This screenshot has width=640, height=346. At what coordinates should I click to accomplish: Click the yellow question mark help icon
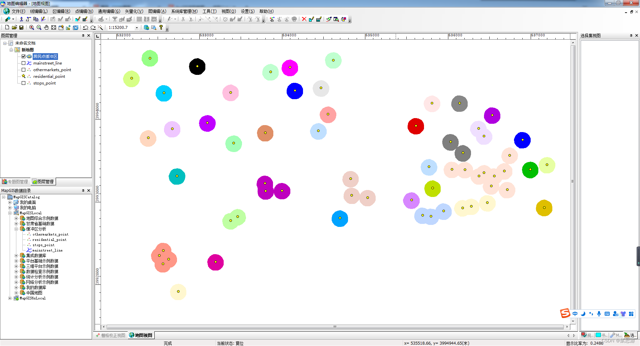point(161,28)
